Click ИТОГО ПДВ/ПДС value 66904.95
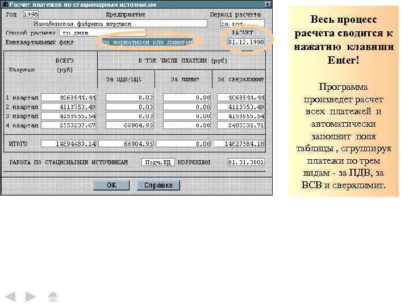This screenshot has height=307, width=409. [x=126, y=144]
